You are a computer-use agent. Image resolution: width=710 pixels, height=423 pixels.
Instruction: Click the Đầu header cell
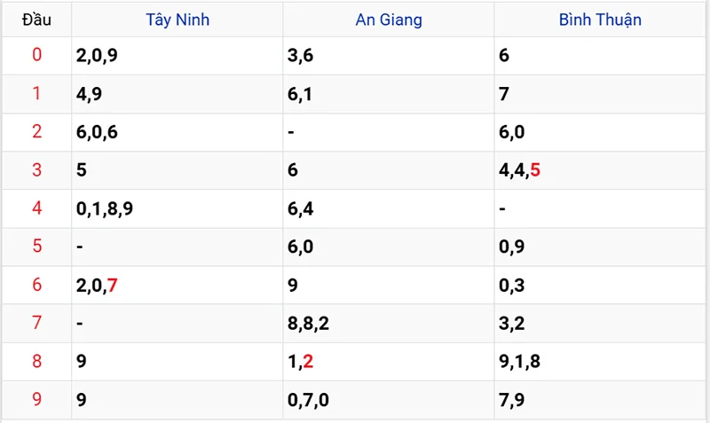36,20
